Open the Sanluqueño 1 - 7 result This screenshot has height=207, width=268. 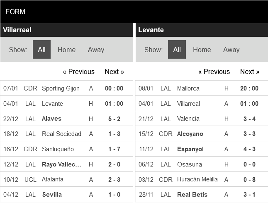[x=66, y=149]
